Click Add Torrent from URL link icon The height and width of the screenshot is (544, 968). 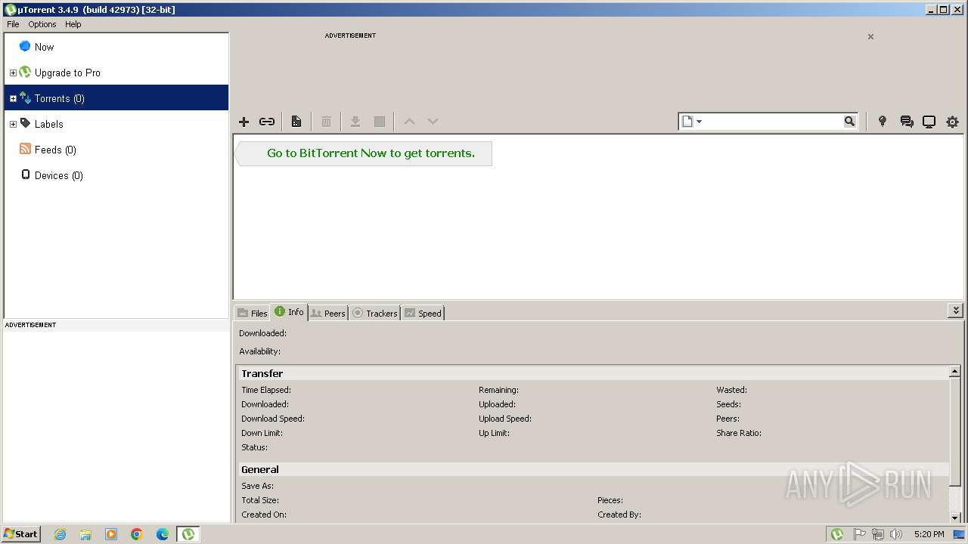[x=267, y=122]
